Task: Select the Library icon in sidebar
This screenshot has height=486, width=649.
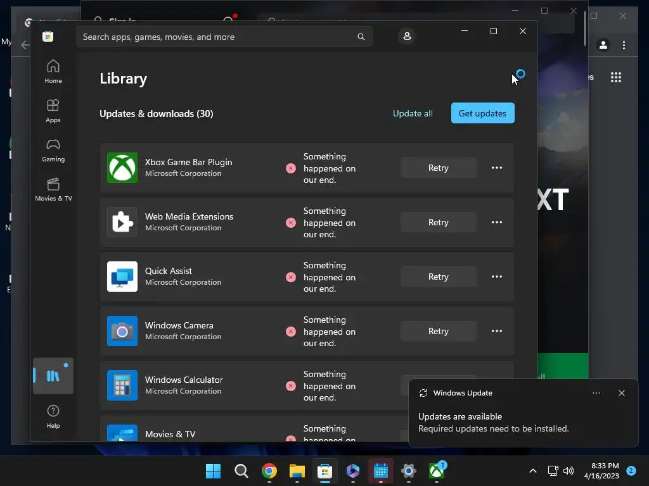Action: [x=53, y=376]
